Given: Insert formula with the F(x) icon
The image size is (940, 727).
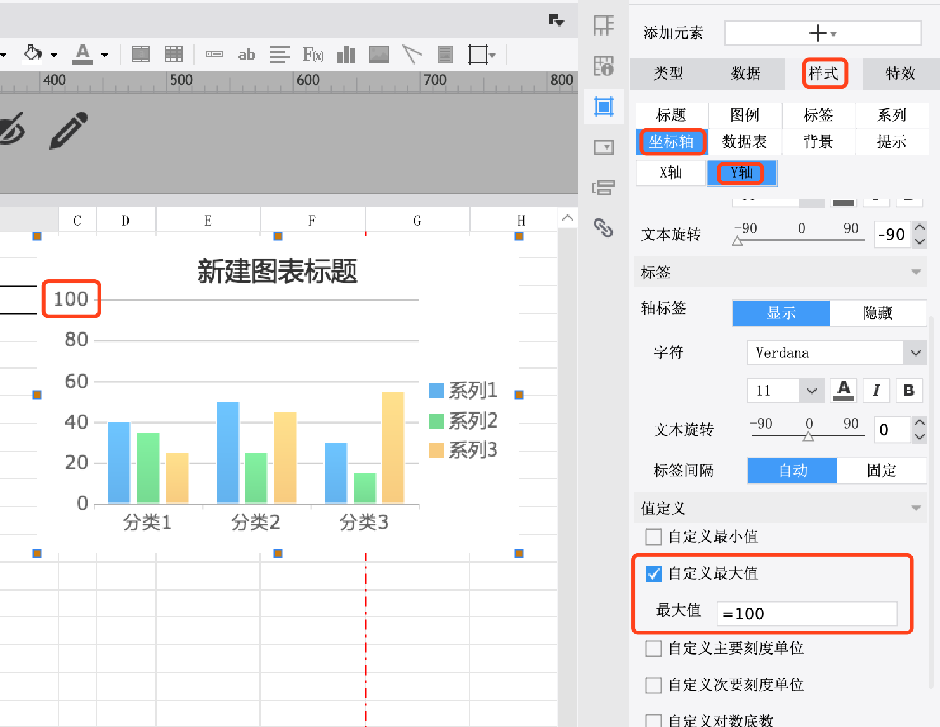Looking at the screenshot, I should pos(313,55).
